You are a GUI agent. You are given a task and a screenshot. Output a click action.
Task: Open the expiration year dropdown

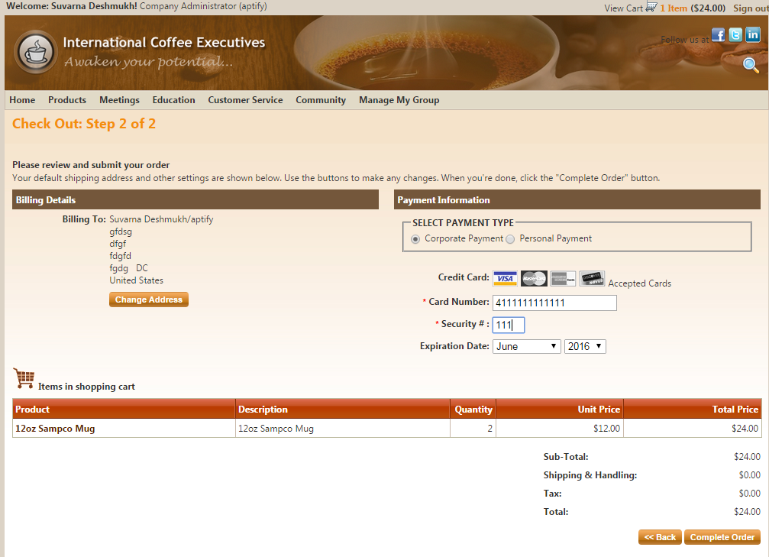click(x=585, y=346)
